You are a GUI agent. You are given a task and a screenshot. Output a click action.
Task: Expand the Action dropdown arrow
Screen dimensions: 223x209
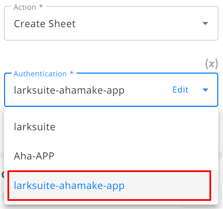(x=205, y=23)
